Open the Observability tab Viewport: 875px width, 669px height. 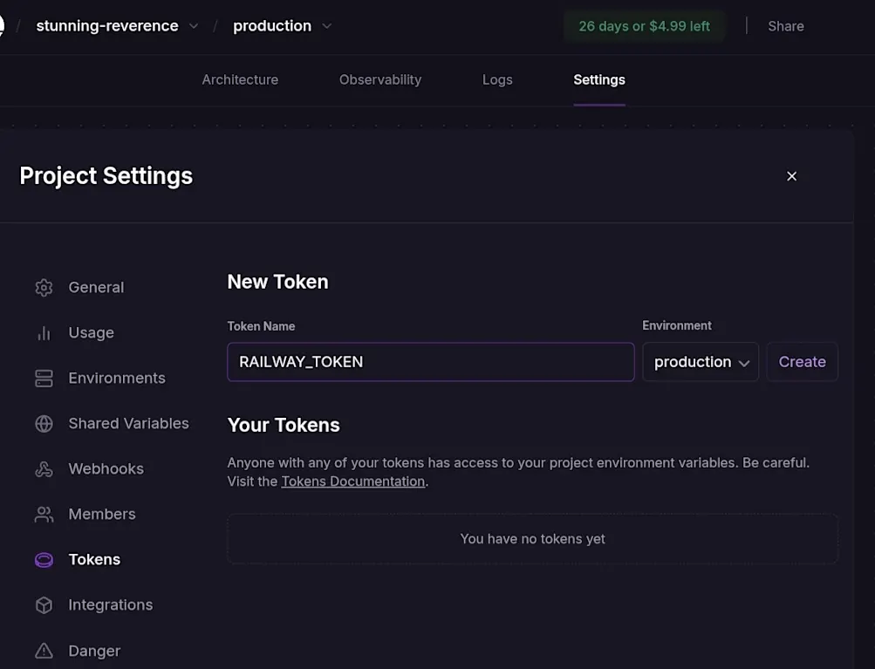[x=380, y=79]
